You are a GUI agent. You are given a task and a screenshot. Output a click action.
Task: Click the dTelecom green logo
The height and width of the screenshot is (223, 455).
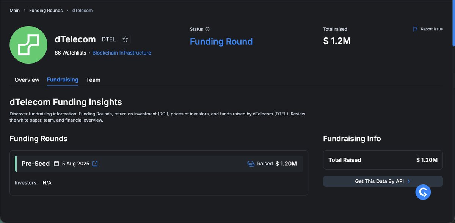click(x=28, y=45)
